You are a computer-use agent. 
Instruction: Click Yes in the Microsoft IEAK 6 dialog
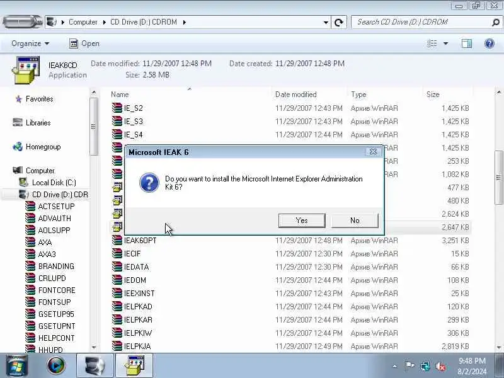[302, 220]
